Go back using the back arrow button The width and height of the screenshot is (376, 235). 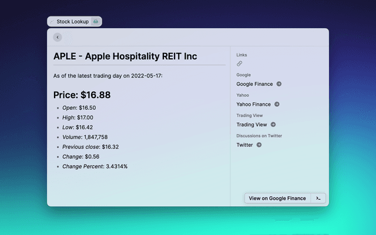click(x=57, y=37)
